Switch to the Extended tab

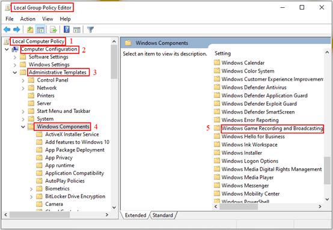(135, 215)
